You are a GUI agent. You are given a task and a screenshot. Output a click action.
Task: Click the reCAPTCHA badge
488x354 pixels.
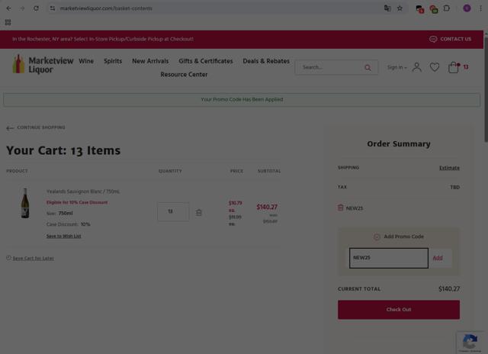470,342
